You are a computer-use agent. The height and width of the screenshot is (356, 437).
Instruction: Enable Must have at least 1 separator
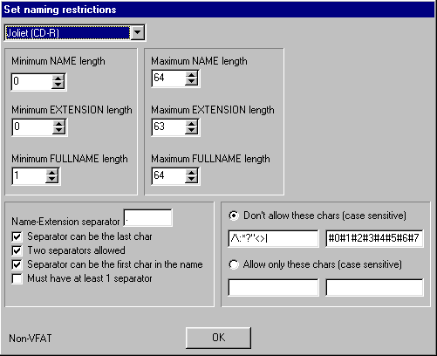17,278
